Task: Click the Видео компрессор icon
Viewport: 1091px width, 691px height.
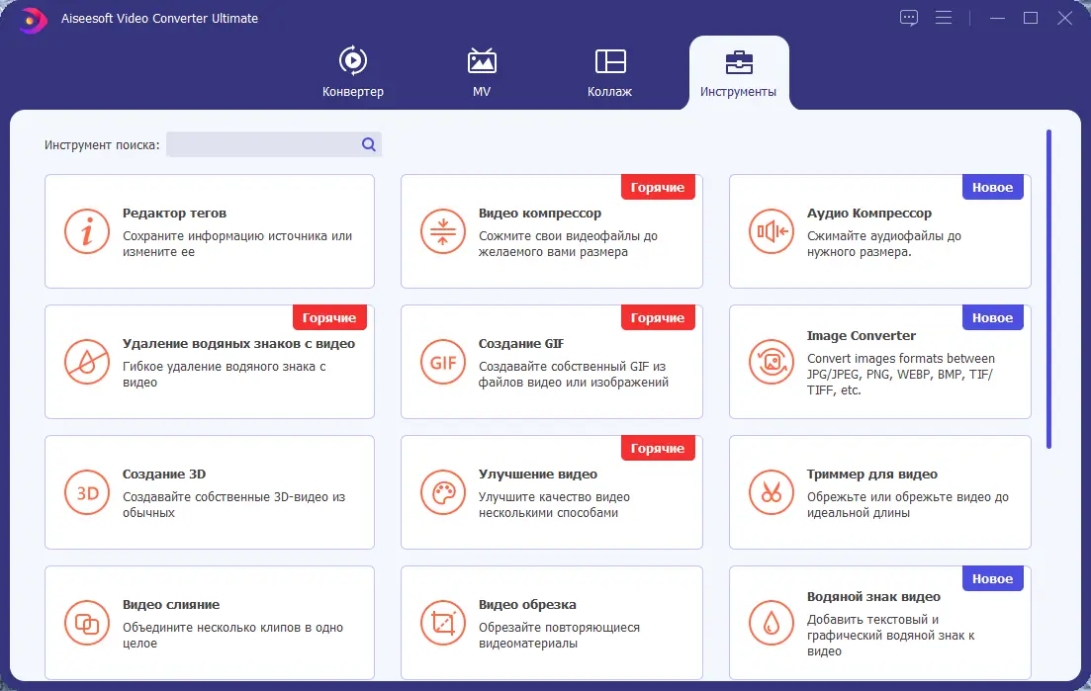Action: tap(442, 230)
